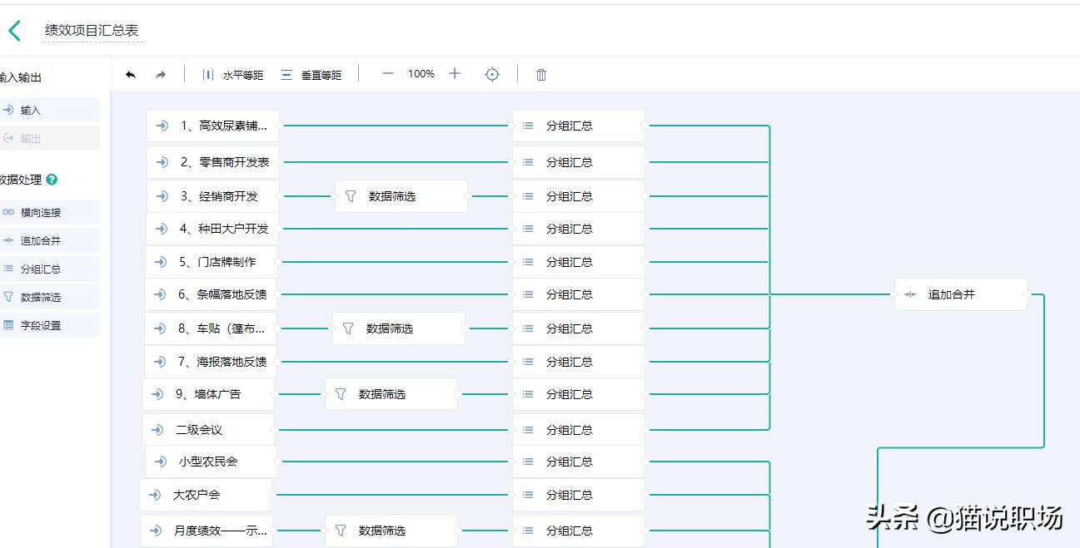Click the 100% zoom level indicator

pyautogui.click(x=421, y=74)
